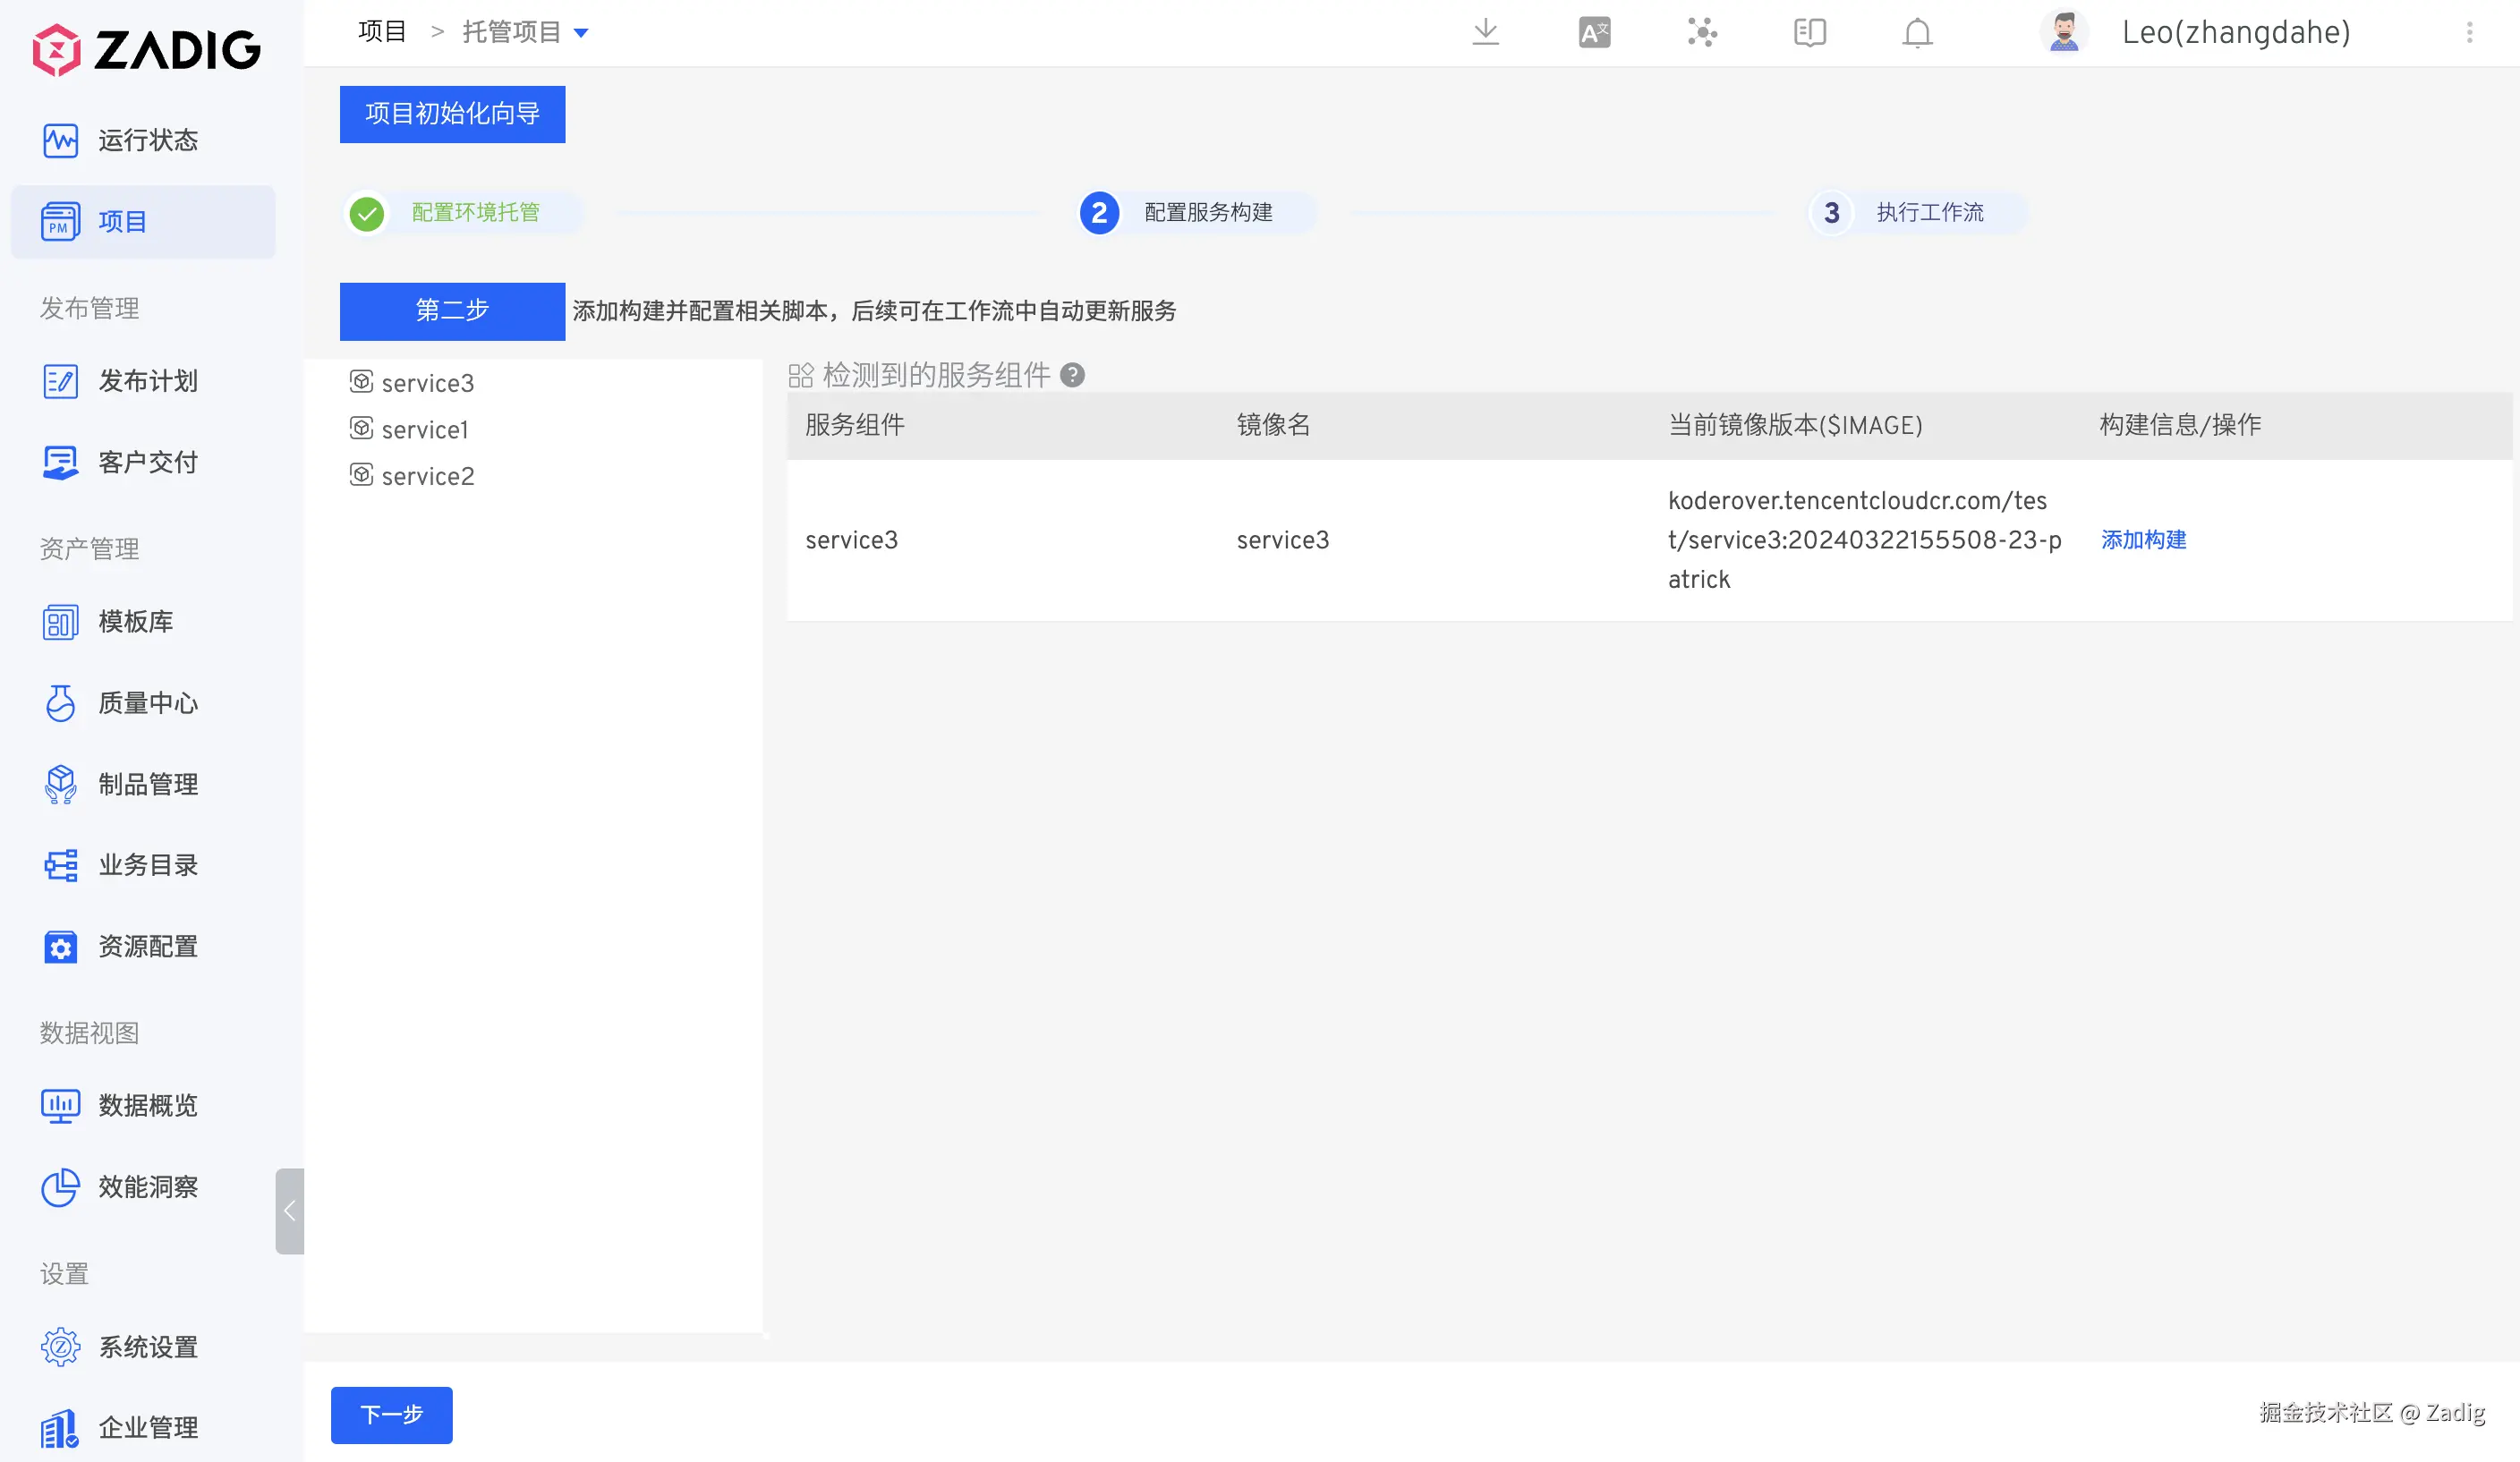Expand the 托管项目 breadcrumb dropdown
Image resolution: width=2520 pixels, height=1462 pixels.
tap(581, 33)
